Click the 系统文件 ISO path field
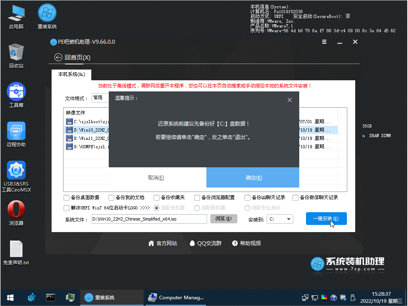Viewport: 408px width, 306px height. [149, 219]
